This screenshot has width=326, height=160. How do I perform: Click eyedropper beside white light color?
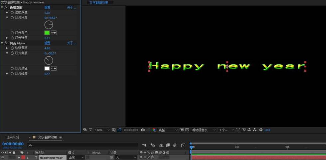pyautogui.click(x=54, y=68)
